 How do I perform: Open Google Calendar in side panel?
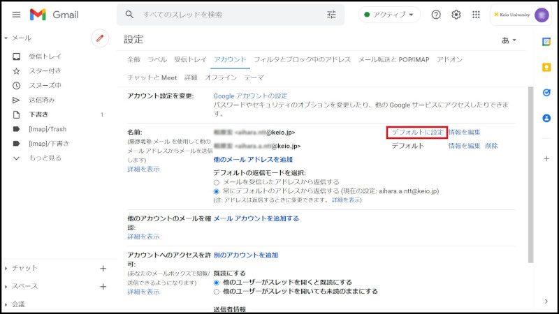pos(546,41)
